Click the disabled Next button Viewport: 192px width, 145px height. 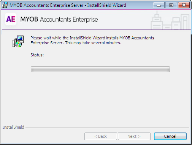(134, 136)
